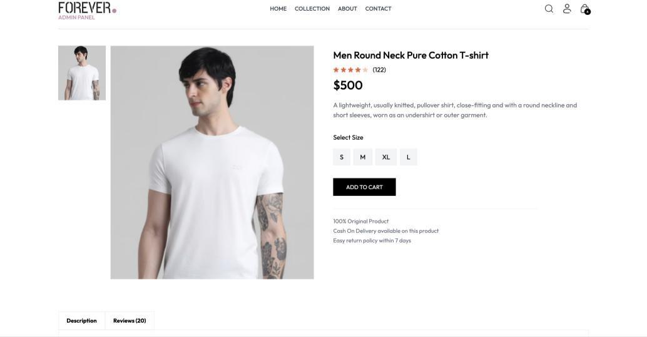Click the ADD TO CART button

tap(364, 187)
